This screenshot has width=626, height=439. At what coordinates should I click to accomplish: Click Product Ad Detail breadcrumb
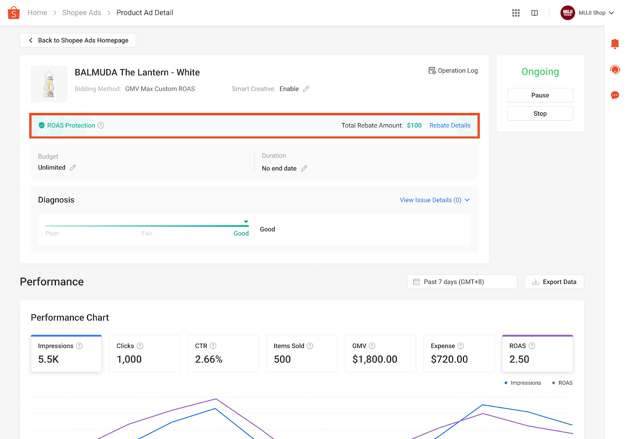point(145,13)
